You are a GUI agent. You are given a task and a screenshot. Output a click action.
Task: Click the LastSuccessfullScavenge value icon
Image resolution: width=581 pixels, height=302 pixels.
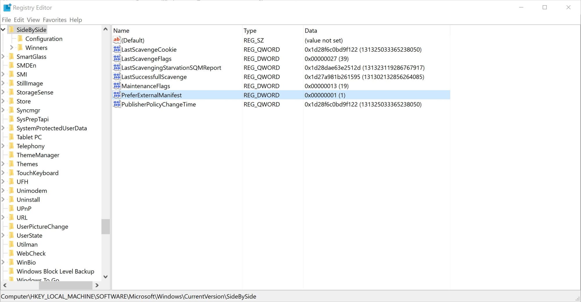[x=117, y=77]
